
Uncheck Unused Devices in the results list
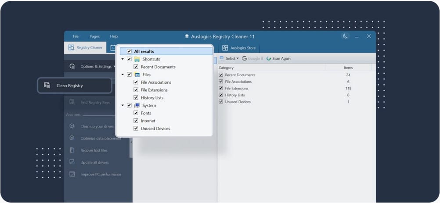pos(221,102)
